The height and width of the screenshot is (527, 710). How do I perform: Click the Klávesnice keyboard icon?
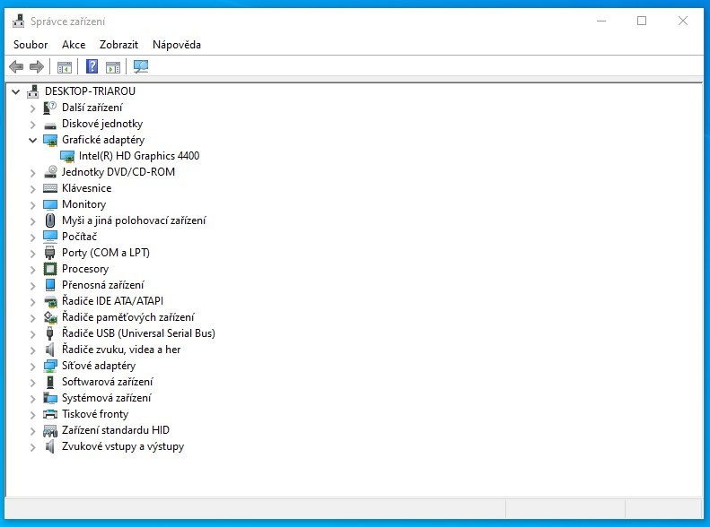(50, 188)
